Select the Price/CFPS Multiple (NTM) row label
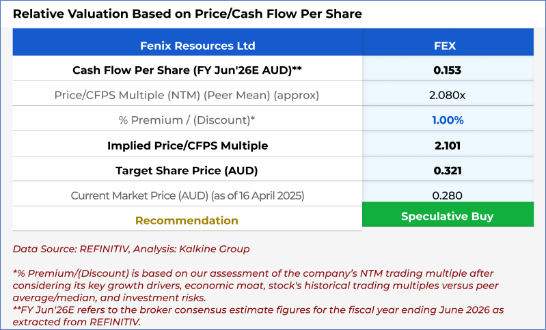The height and width of the screenshot is (330, 546). coord(187,94)
